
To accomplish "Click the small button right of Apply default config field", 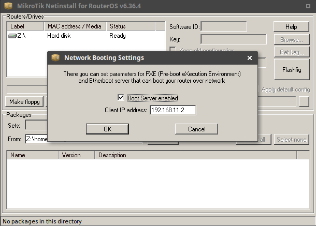I will coord(304,102).
